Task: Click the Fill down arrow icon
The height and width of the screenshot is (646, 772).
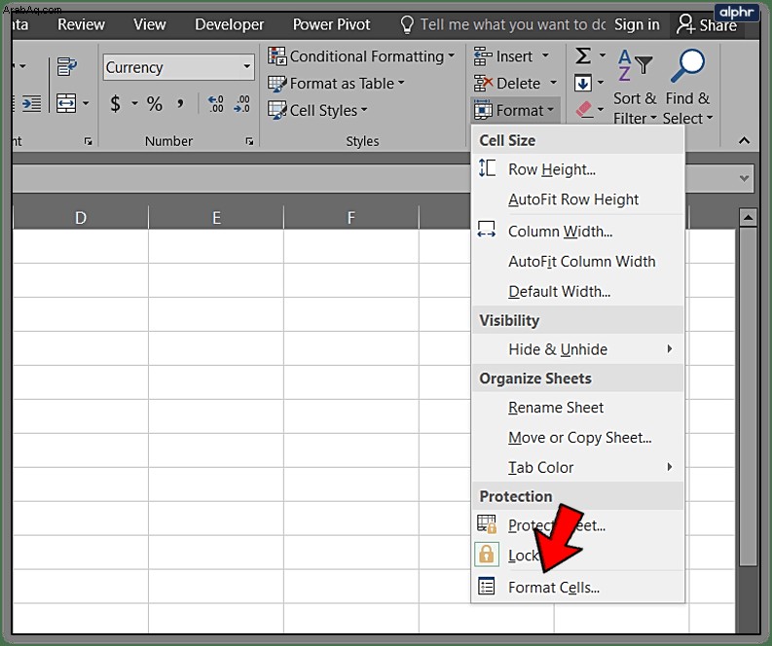Action: (583, 83)
